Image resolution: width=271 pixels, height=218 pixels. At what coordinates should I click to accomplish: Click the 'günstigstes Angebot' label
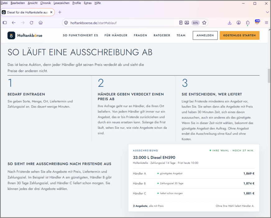[171, 174]
